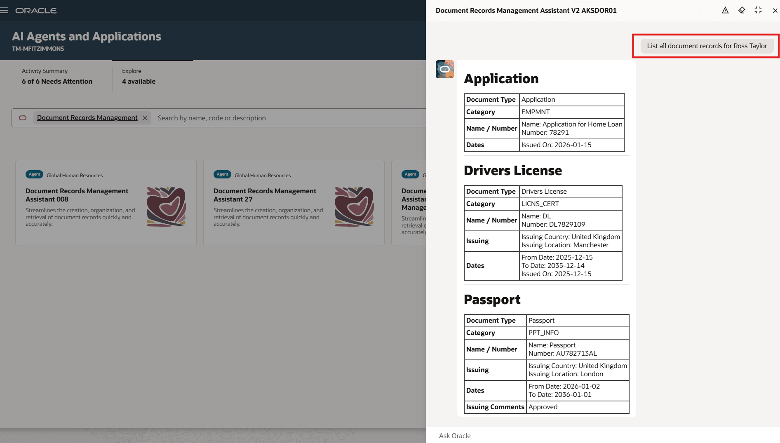Switch to the Explore tab
780x443 pixels.
click(x=132, y=71)
